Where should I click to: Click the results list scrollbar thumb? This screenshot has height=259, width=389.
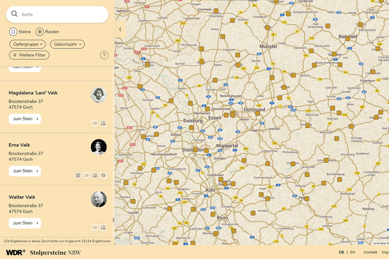[113, 220]
